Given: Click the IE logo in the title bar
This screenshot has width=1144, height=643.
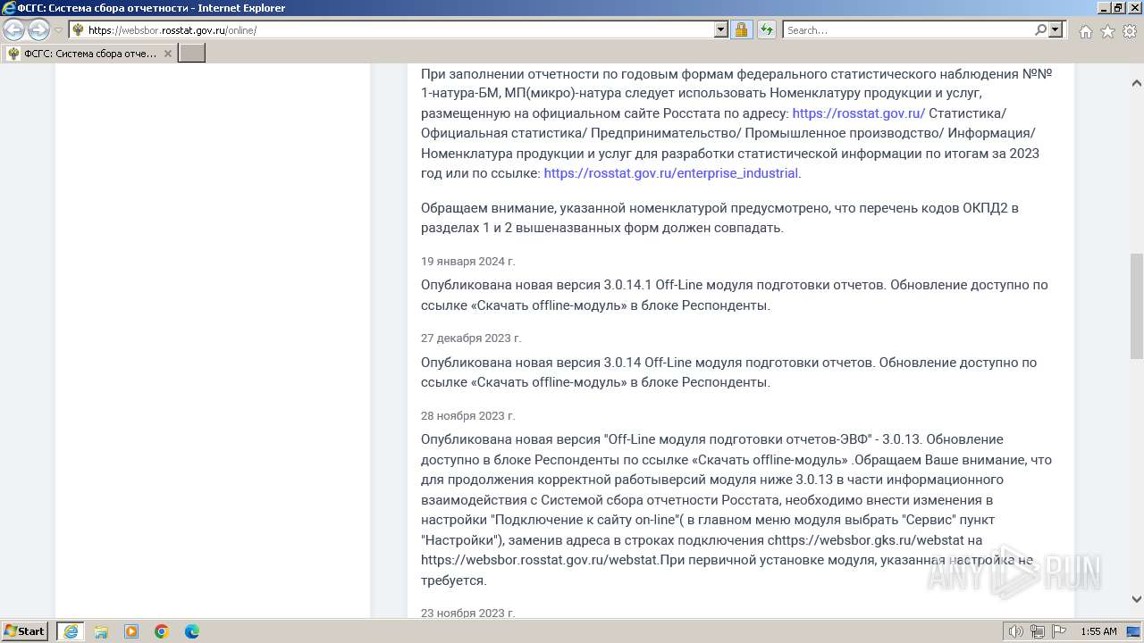Looking at the screenshot, I should click(x=8, y=8).
